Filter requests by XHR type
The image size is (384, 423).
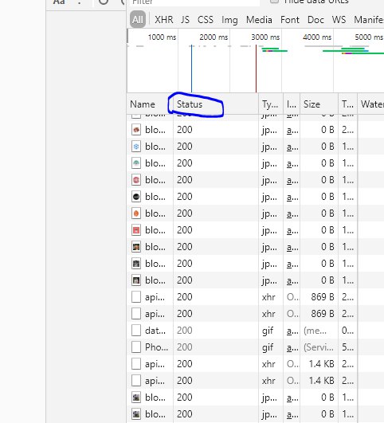click(164, 20)
